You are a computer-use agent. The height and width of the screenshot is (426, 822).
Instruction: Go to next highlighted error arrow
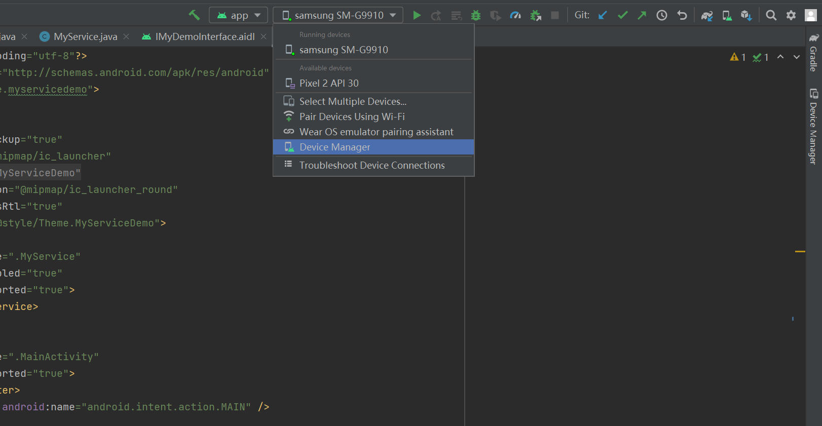click(797, 57)
